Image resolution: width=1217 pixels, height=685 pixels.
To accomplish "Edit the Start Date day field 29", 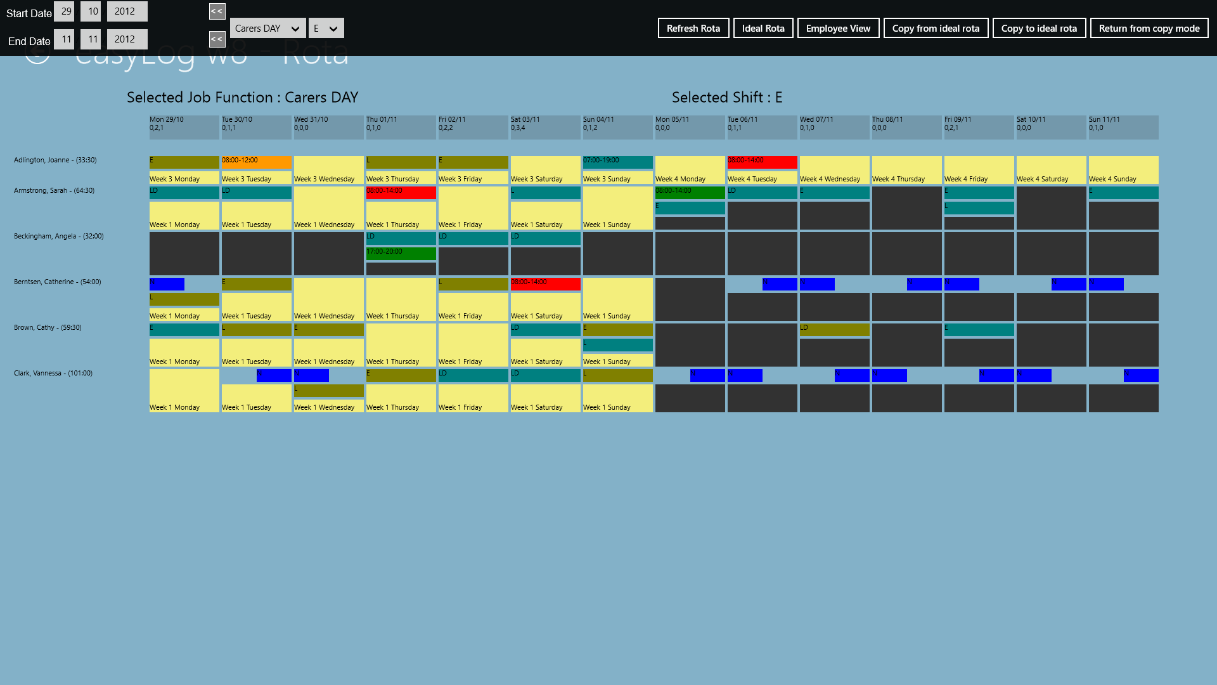I will pos(64,11).
